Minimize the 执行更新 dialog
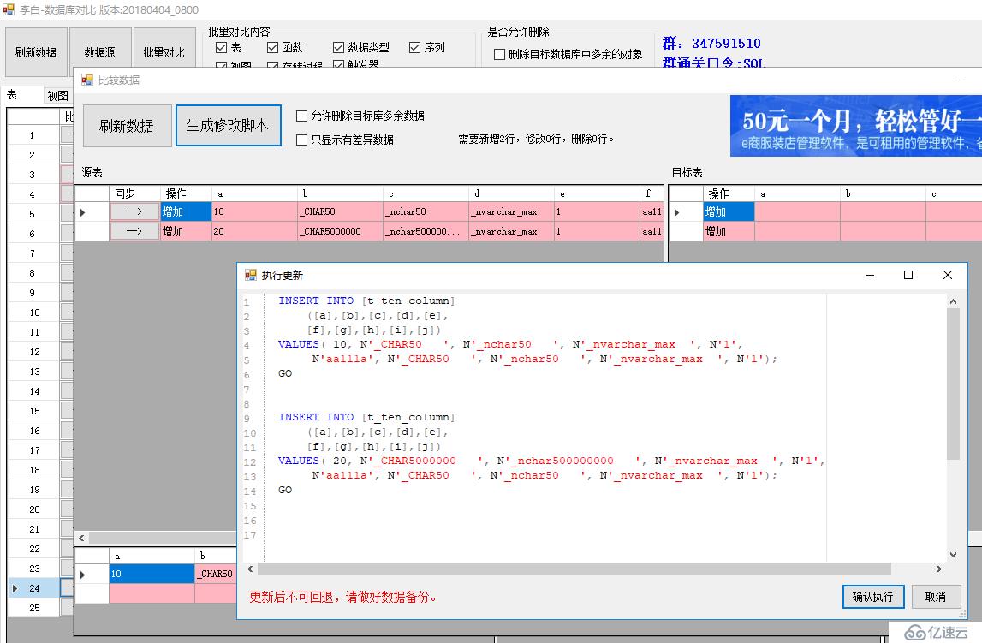 pos(870,275)
